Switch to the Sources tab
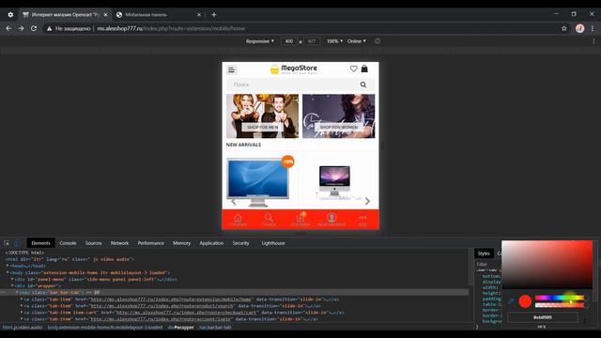The height and width of the screenshot is (338, 601). 94,243
